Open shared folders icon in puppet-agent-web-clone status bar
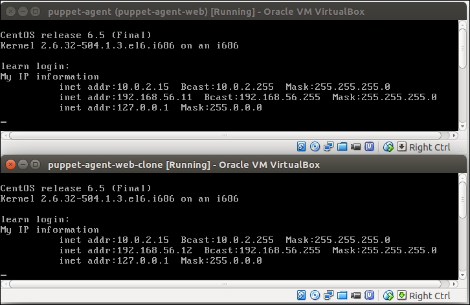Image resolution: width=470 pixels, height=305 pixels. (342, 296)
